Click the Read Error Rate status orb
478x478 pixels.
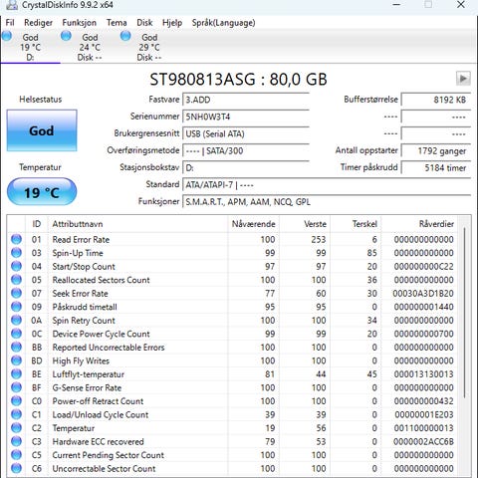click(16, 239)
